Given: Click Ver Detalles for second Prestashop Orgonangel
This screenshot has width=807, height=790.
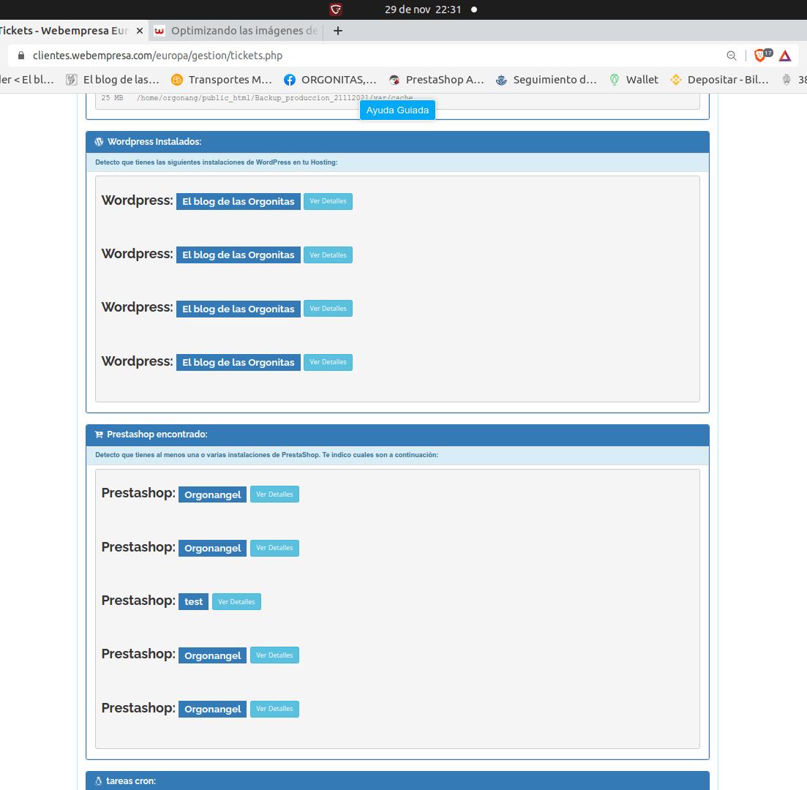Looking at the screenshot, I should pos(274,548).
